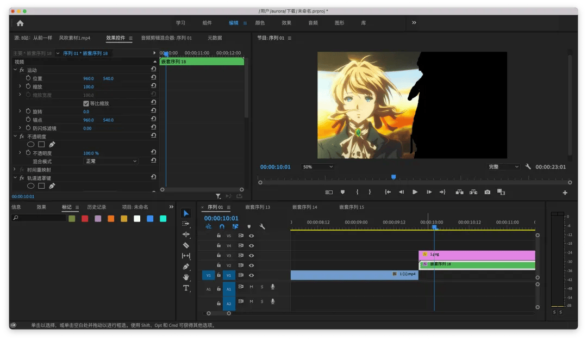Uncheck the 等比缩放 checkbox

click(x=86, y=103)
